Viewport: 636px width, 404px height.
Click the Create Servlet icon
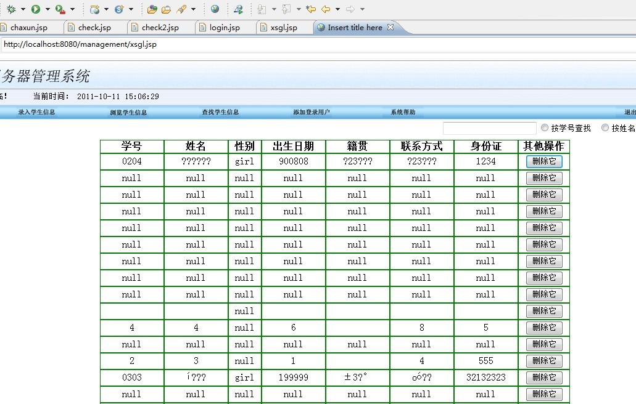click(119, 9)
